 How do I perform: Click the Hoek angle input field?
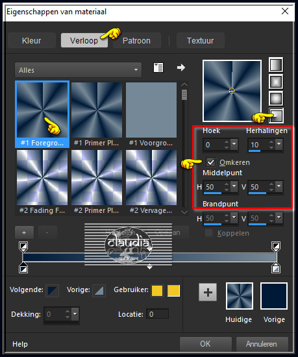click(x=214, y=145)
